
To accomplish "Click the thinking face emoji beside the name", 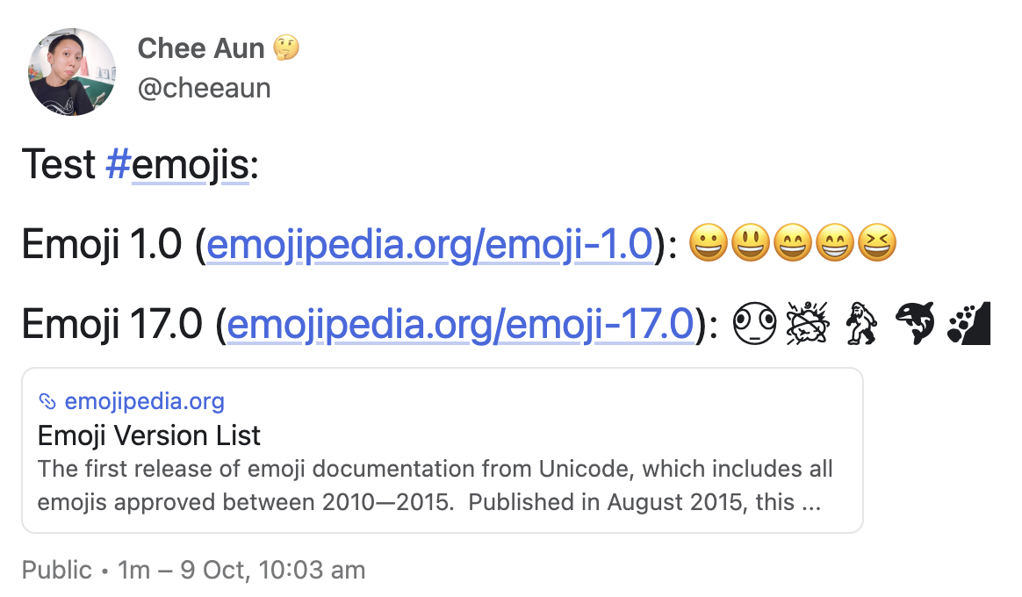I will coord(286,48).
